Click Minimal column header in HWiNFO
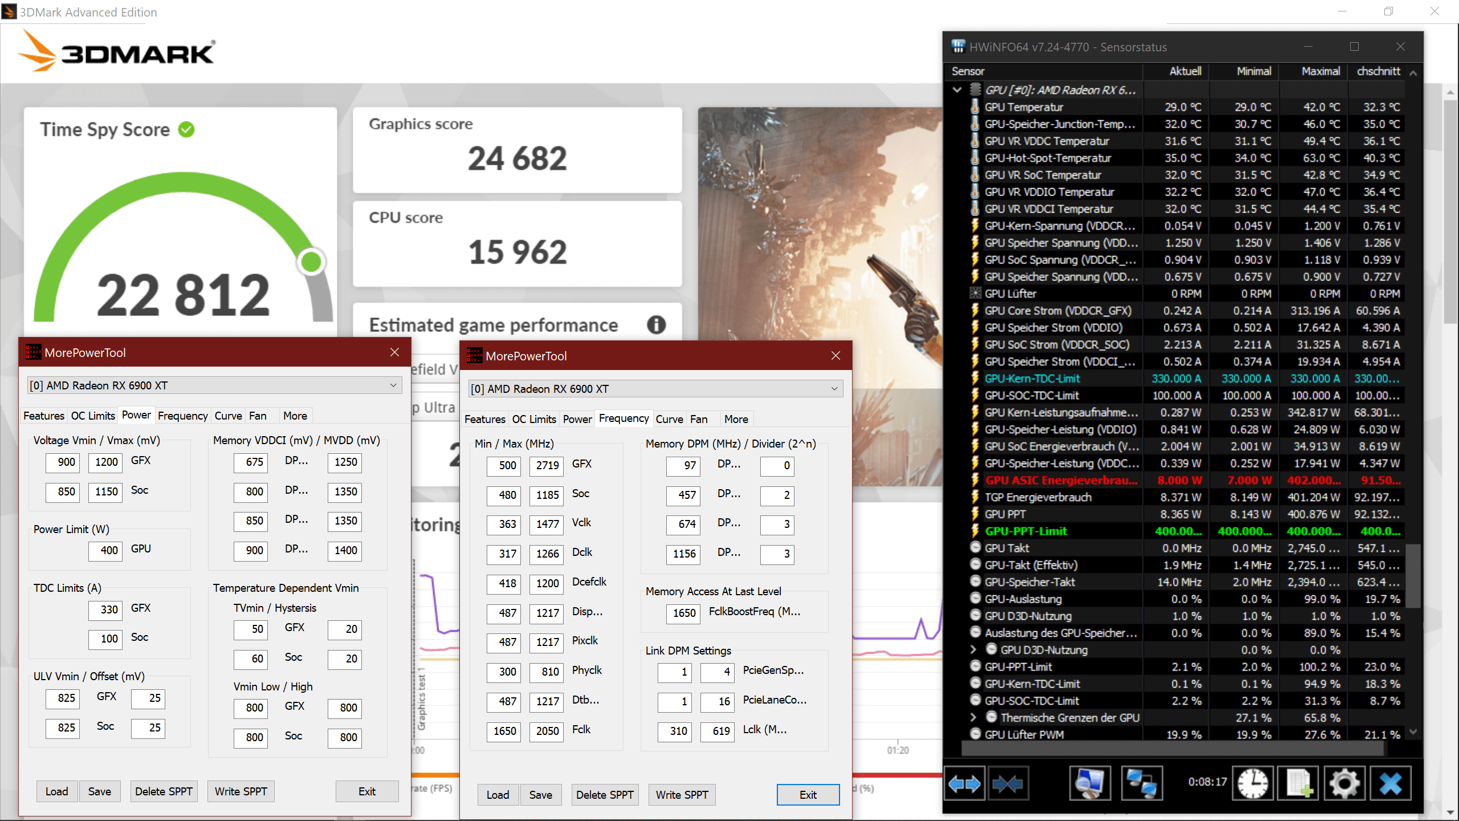The image size is (1459, 821). pos(1245,71)
